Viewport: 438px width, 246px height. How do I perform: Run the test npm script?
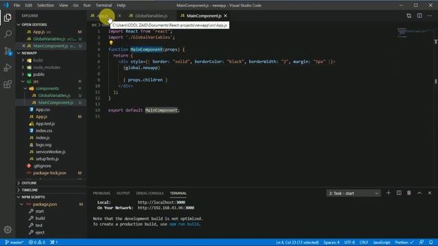pyautogui.click(x=39, y=225)
